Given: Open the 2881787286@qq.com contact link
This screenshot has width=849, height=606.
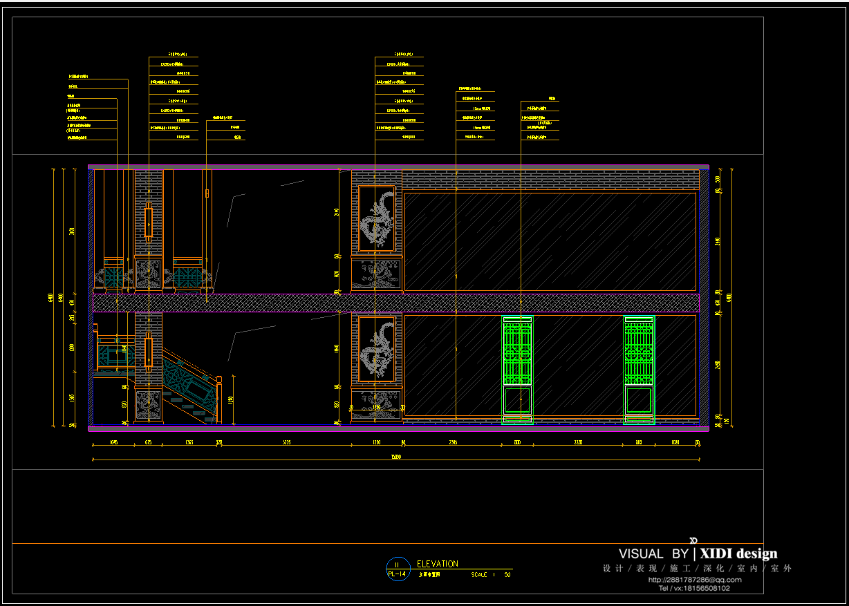Looking at the screenshot, I should coord(694,580).
